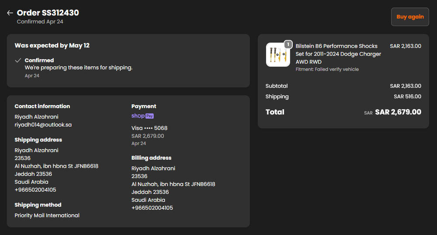This screenshot has width=437, height=235.
Task: Click the Total label
Action: click(275, 112)
